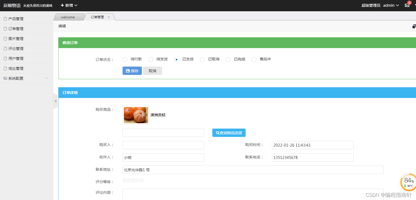This screenshot has height=200, width=416.
Task: Open 订单管理 in the sidebar
Action: pos(26,29)
